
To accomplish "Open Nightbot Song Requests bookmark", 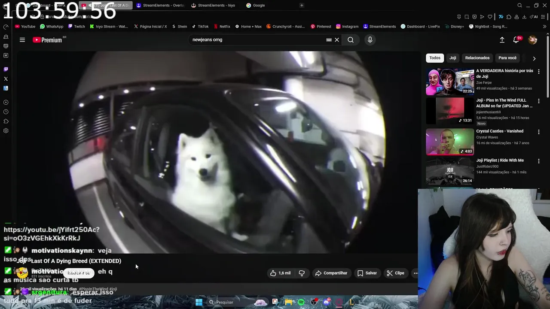I will coord(488,27).
